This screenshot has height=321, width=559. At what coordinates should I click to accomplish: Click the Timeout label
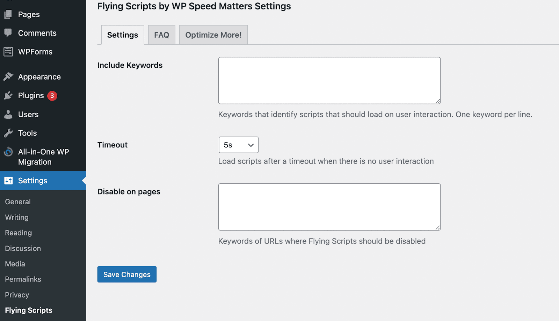pyautogui.click(x=112, y=145)
